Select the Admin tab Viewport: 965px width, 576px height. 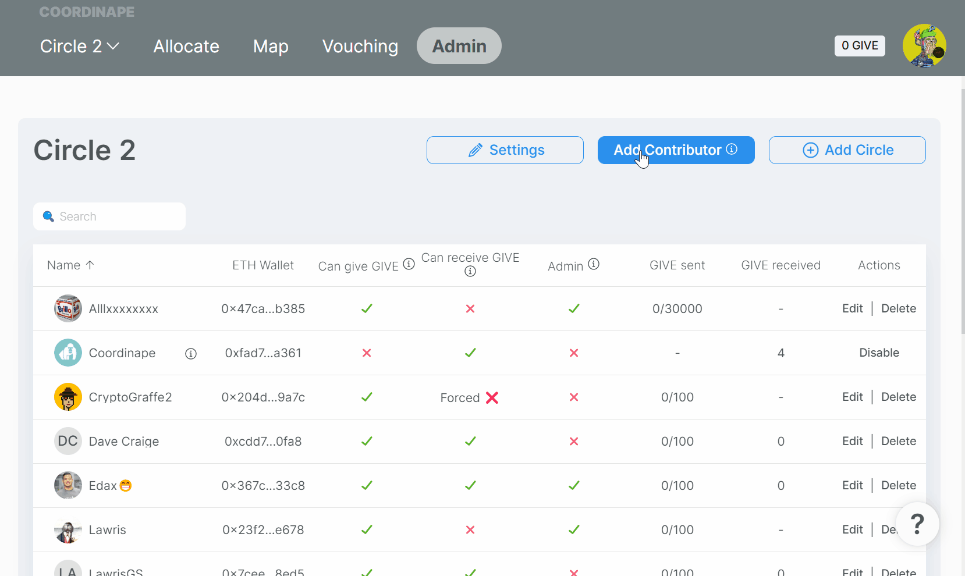(459, 46)
